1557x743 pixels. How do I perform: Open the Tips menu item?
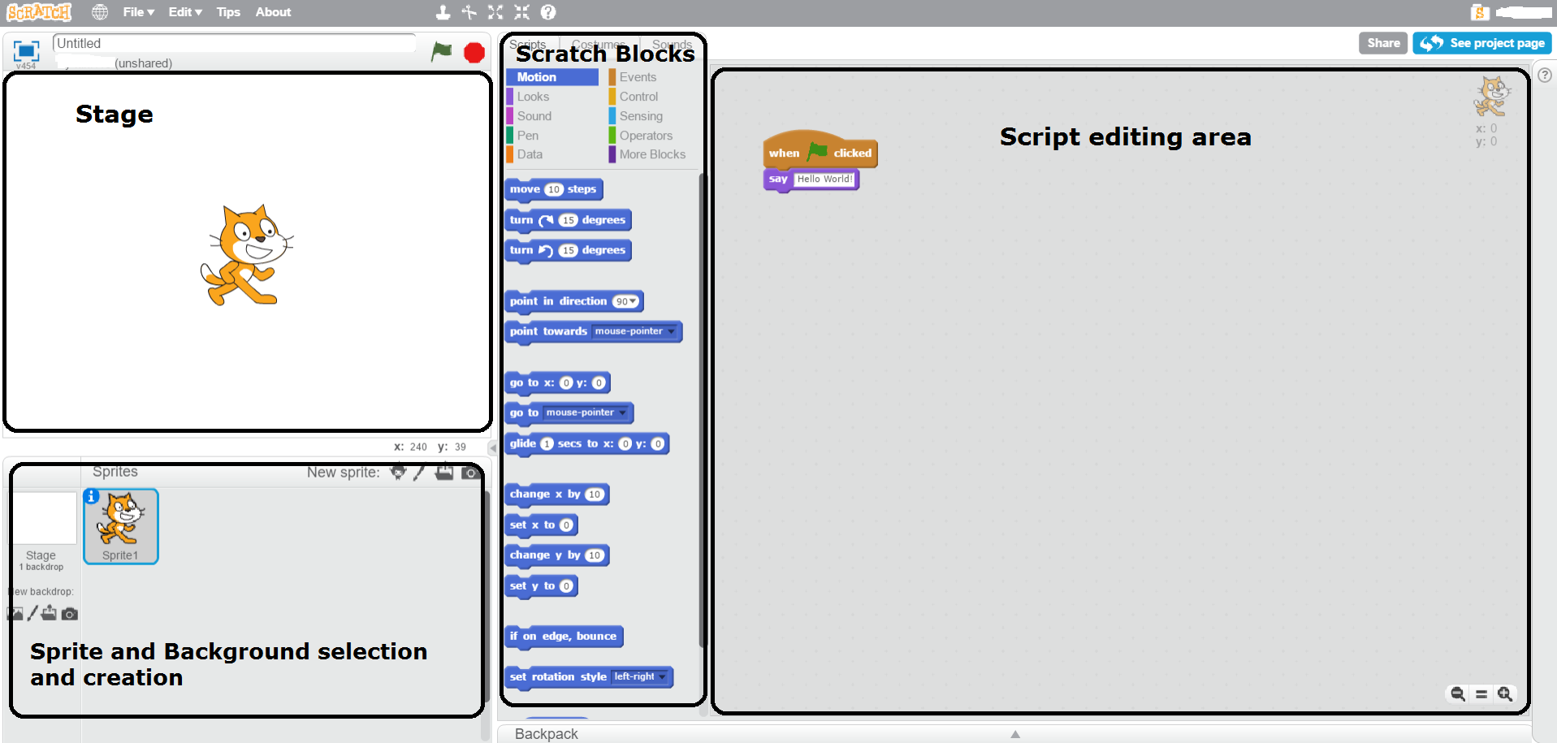coord(228,12)
